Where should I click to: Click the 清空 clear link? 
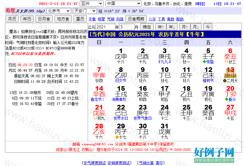[x=159, y=163]
